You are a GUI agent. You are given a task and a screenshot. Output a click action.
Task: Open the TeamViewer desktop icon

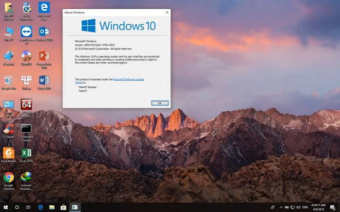pyautogui.click(x=26, y=35)
